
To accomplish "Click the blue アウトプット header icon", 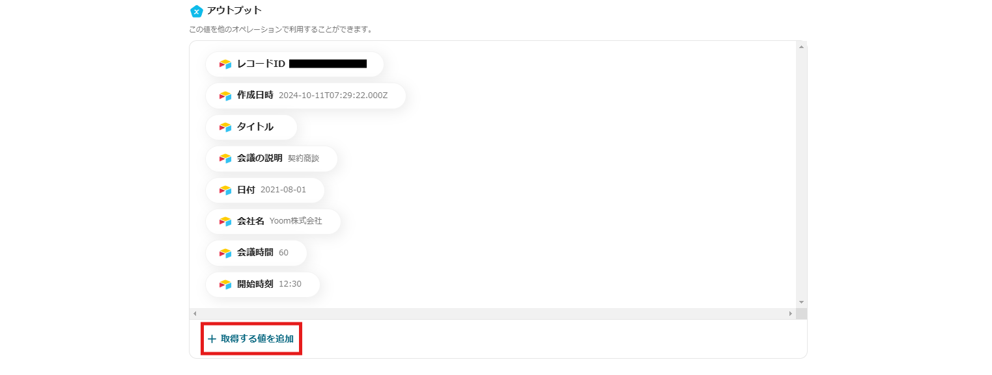I will [196, 11].
